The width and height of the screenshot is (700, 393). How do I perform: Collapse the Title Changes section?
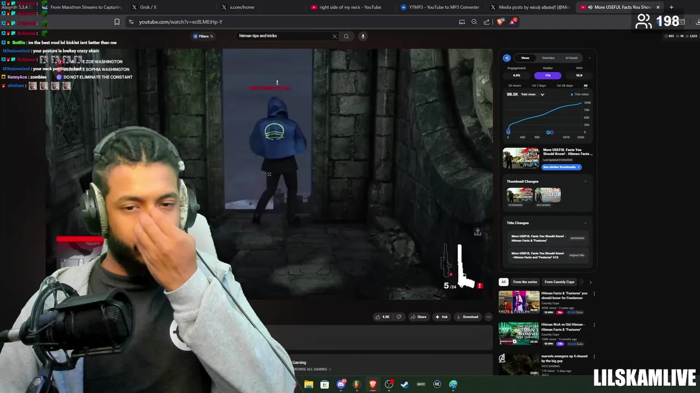click(x=586, y=223)
